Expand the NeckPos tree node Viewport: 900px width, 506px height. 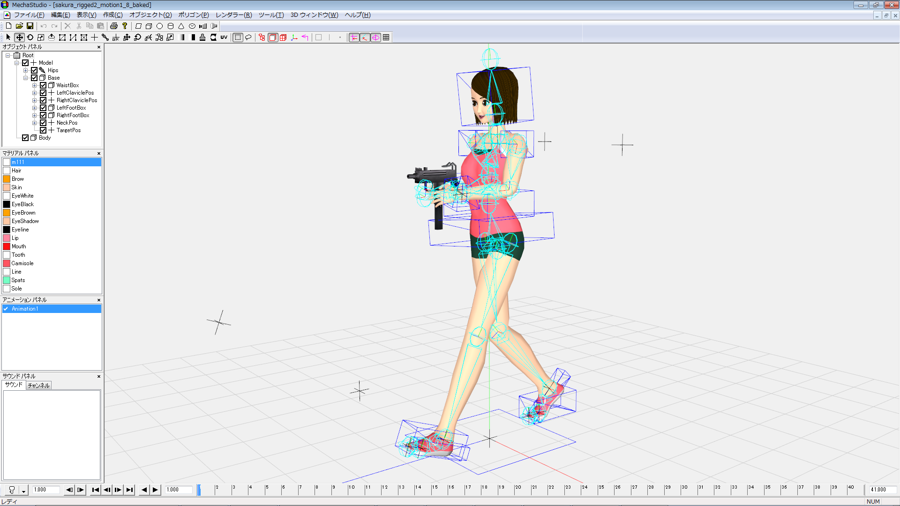[x=35, y=123]
